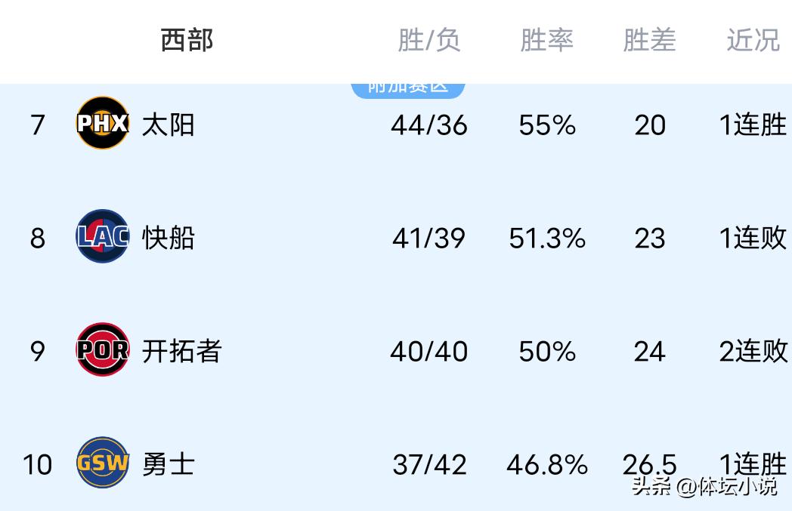Click the Clippers LAC team logo
The height and width of the screenshot is (511, 792).
point(103,237)
